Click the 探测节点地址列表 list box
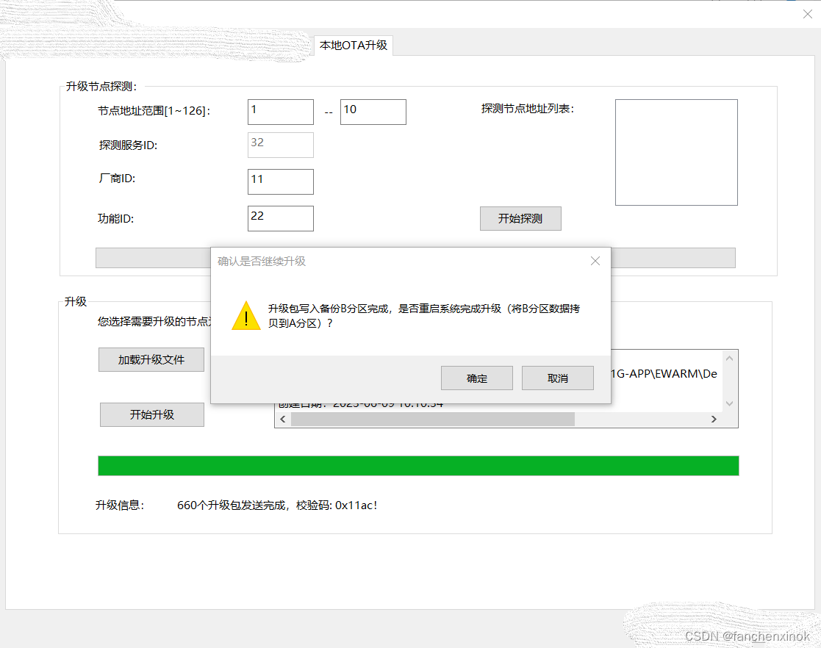Screen dimensions: 821x648 click(x=676, y=152)
